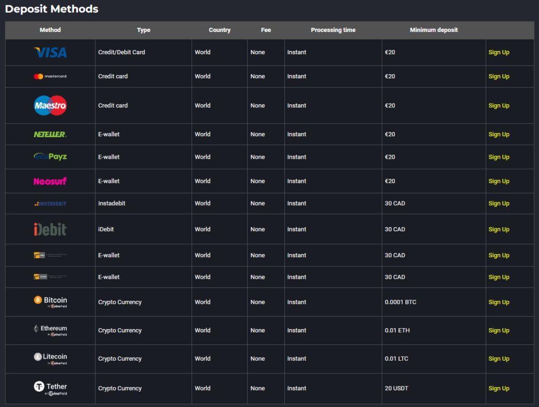
Task: Click the €20 value in VISA row
Action: 390,52
